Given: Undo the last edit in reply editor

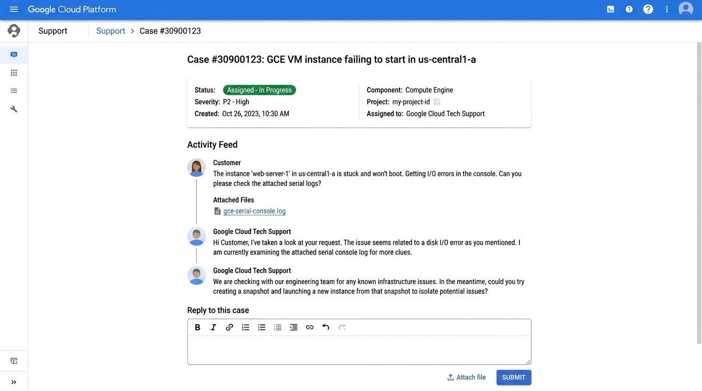Looking at the screenshot, I should pyautogui.click(x=325, y=327).
